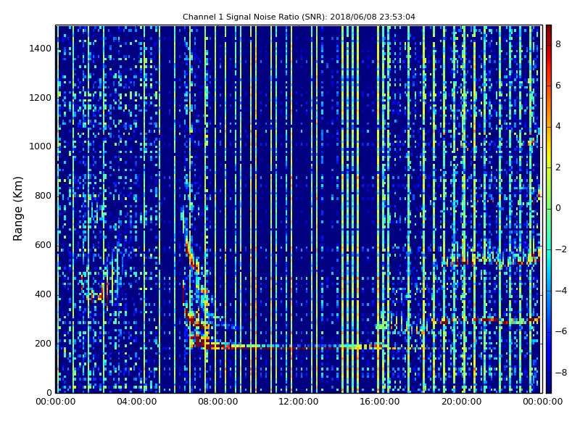Click the 04:00:00 time axis label
This screenshot has width=580, height=435.
(x=137, y=402)
